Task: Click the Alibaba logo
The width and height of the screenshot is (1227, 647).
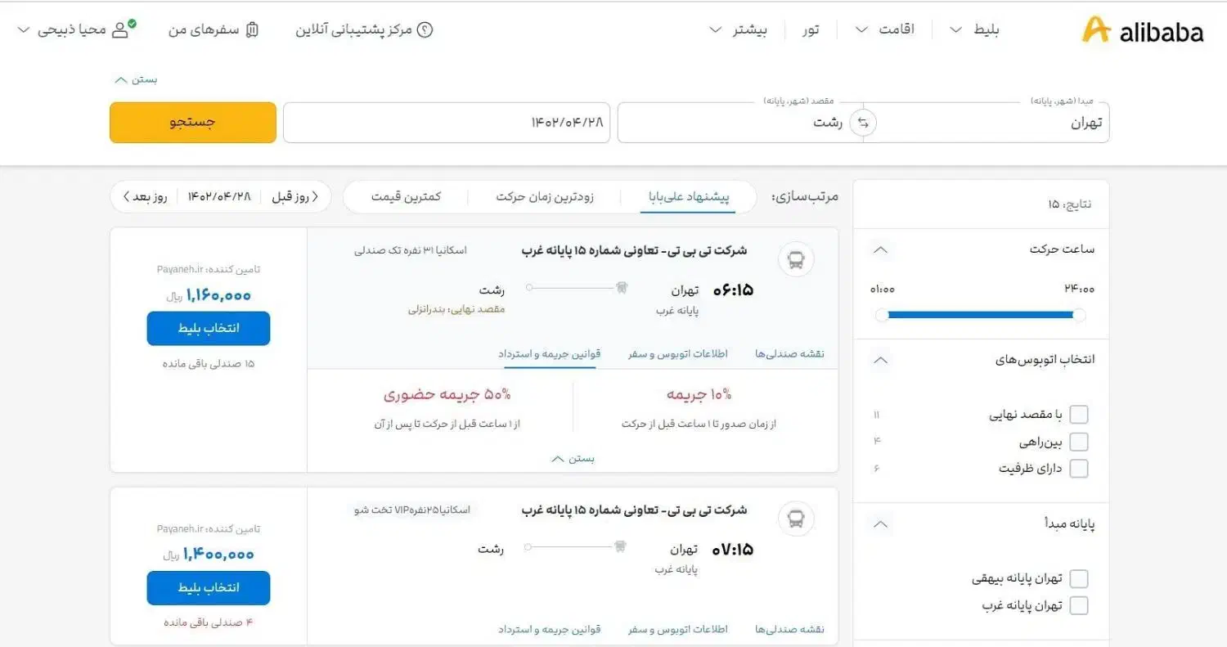Action: tap(1142, 29)
